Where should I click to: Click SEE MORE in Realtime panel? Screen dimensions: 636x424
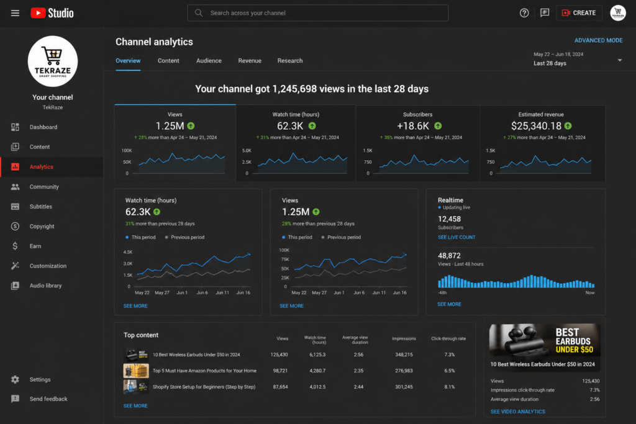pos(449,304)
